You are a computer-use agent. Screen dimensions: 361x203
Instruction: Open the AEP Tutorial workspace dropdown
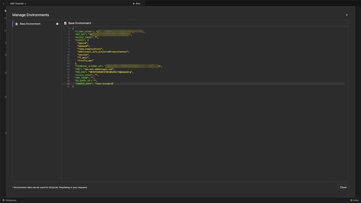18,3
